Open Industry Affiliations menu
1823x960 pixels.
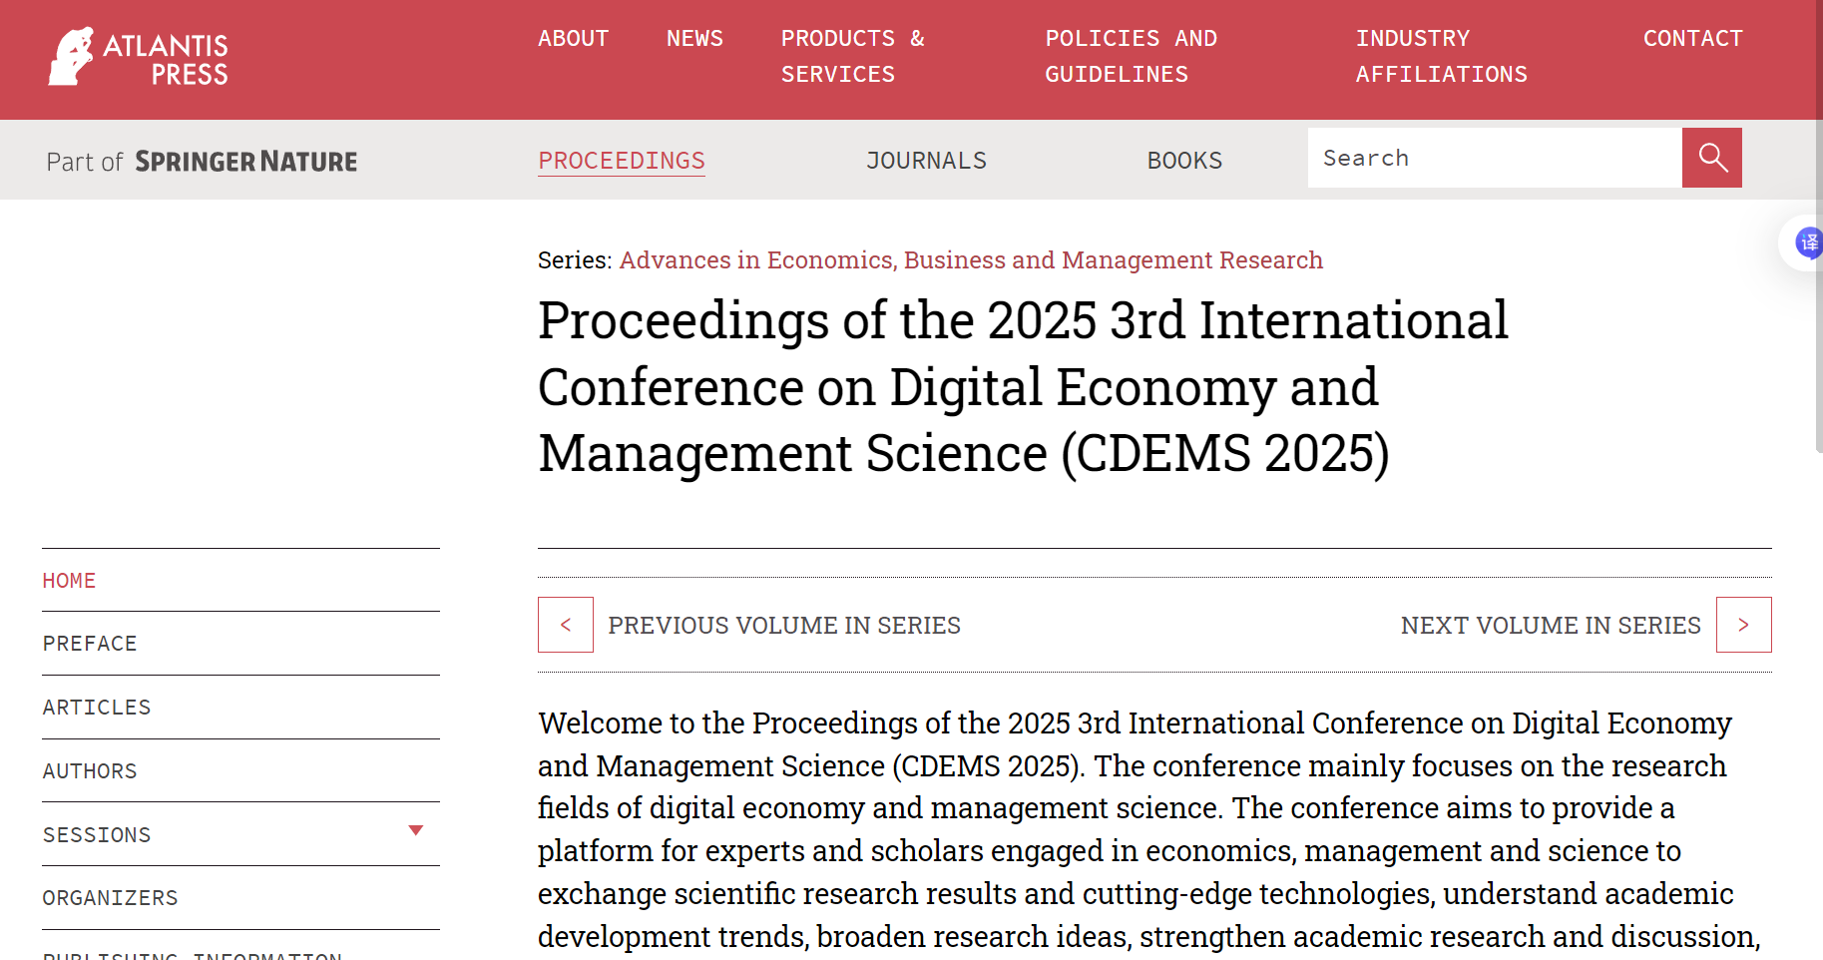pyautogui.click(x=1441, y=56)
